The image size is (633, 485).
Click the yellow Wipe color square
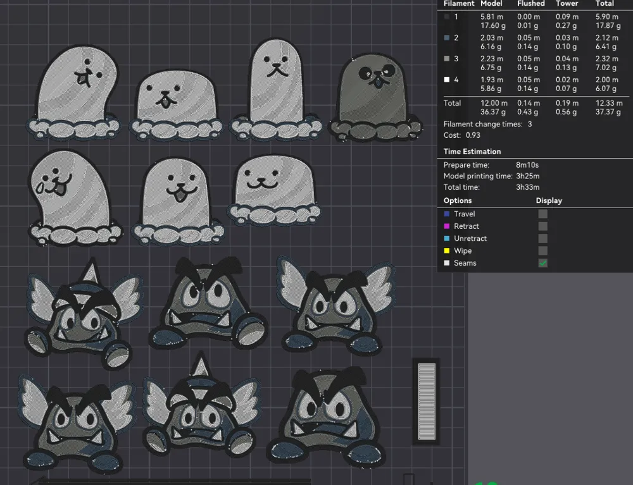[x=446, y=251]
